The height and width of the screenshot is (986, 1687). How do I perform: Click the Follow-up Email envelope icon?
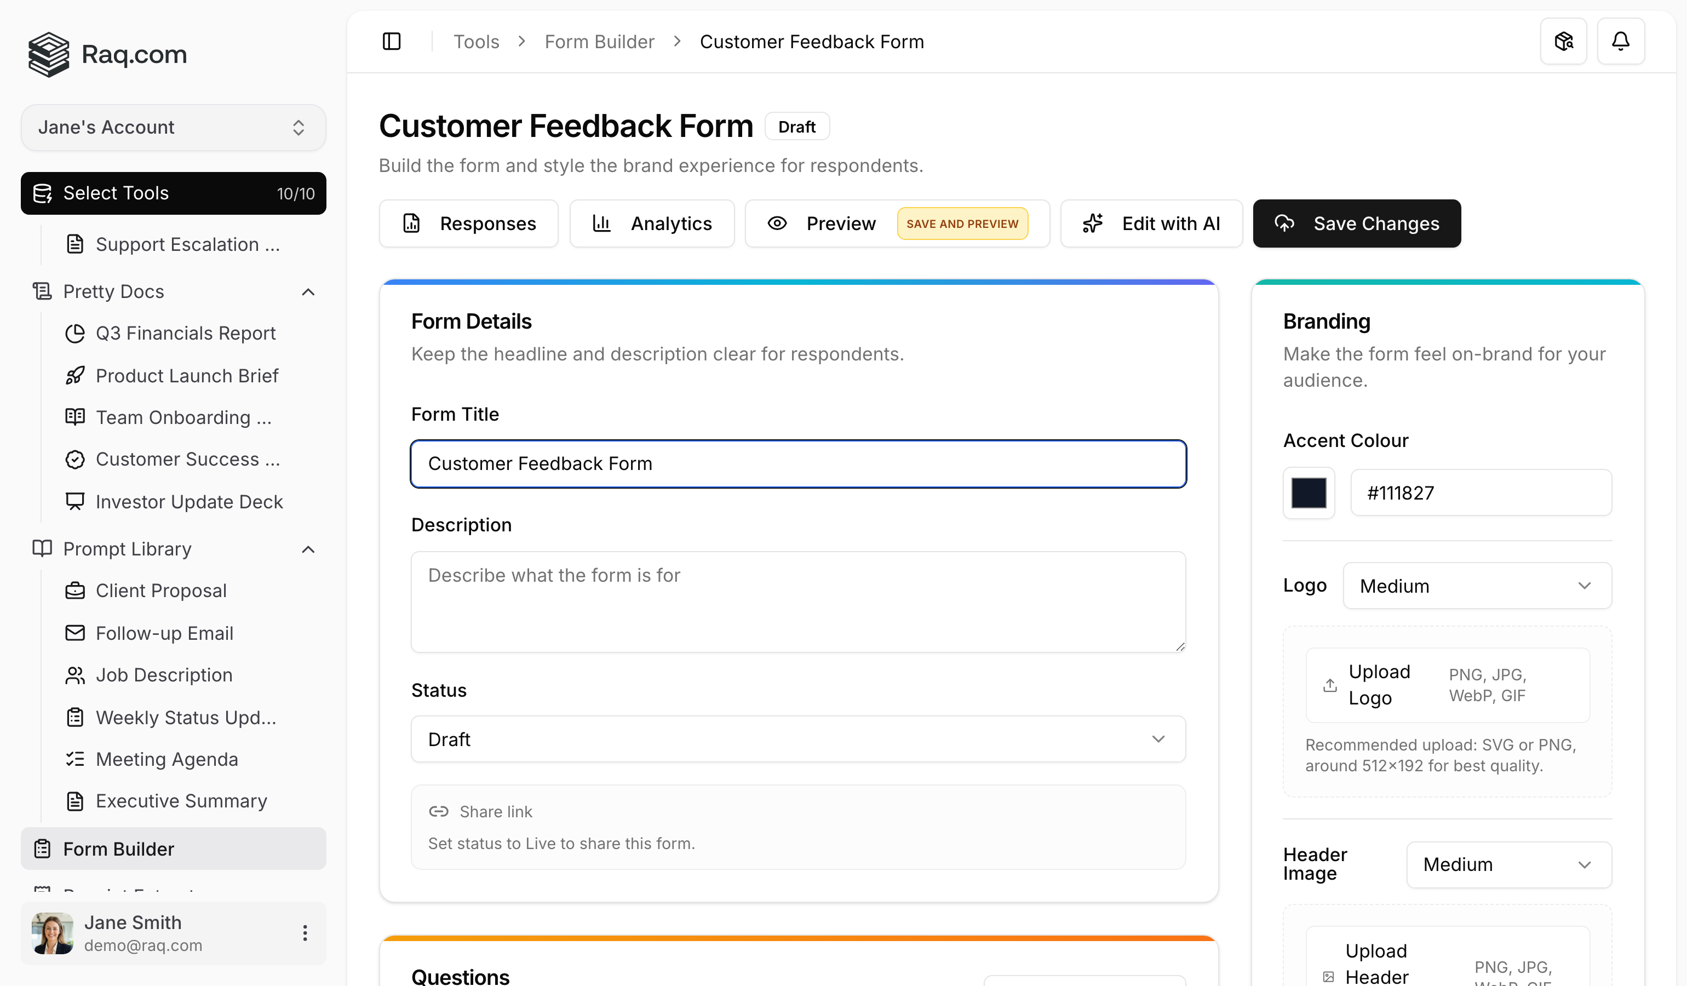point(74,633)
